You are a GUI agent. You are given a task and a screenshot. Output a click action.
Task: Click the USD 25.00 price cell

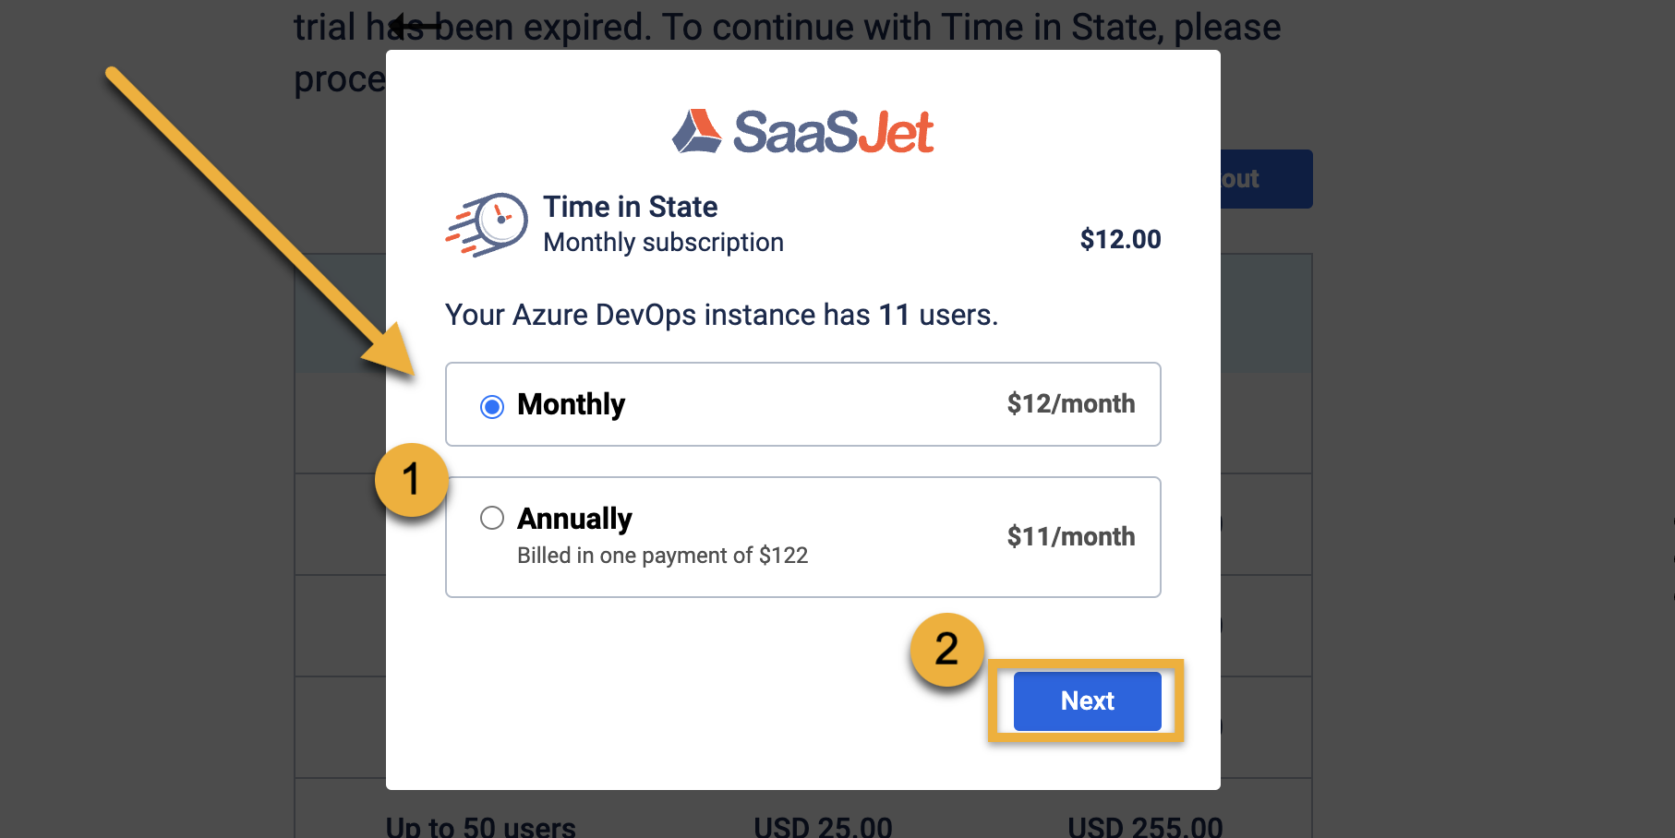click(823, 826)
